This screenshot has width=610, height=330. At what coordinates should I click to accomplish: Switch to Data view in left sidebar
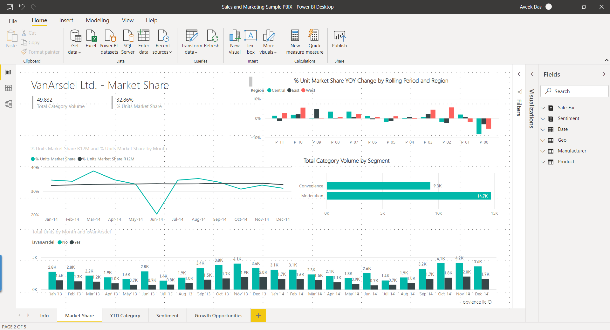(8, 88)
